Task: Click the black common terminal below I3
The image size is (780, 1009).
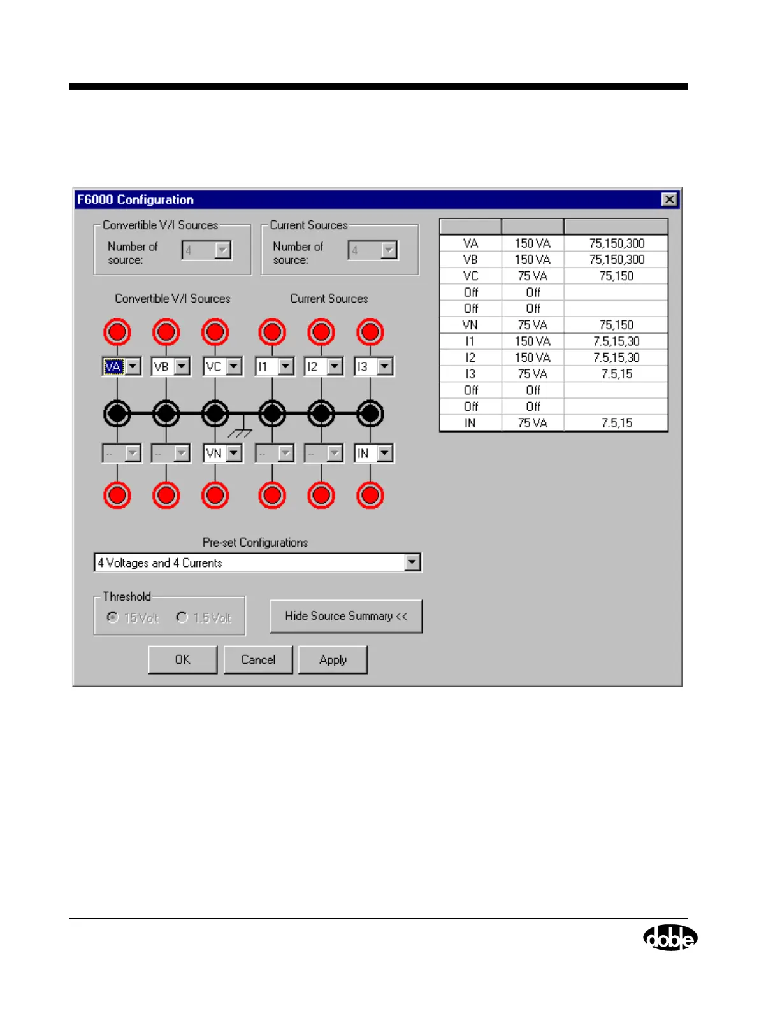Action: pyautogui.click(x=370, y=413)
